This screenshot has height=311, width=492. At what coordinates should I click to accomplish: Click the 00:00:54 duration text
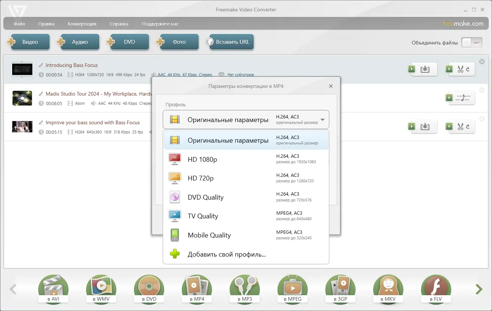coord(54,75)
